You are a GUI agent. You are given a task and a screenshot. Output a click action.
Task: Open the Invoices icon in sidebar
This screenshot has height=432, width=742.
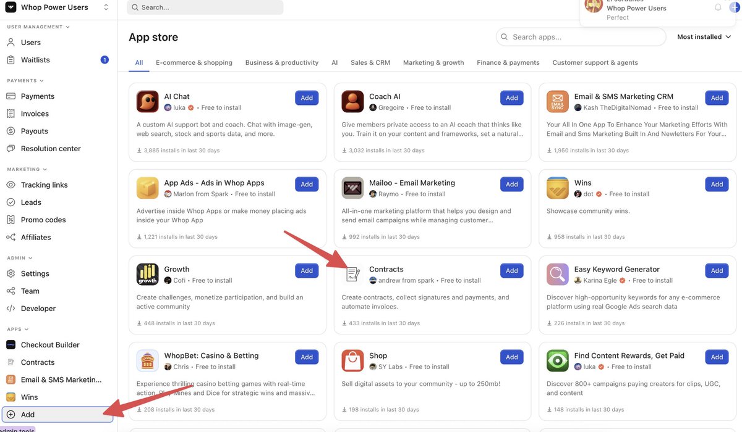pos(11,114)
